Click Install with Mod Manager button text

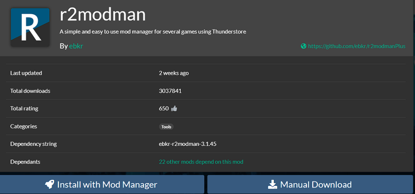click(107, 185)
